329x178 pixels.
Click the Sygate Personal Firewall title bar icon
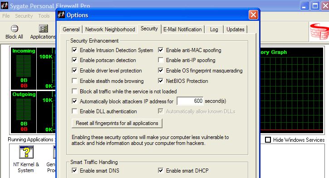click(4, 5)
